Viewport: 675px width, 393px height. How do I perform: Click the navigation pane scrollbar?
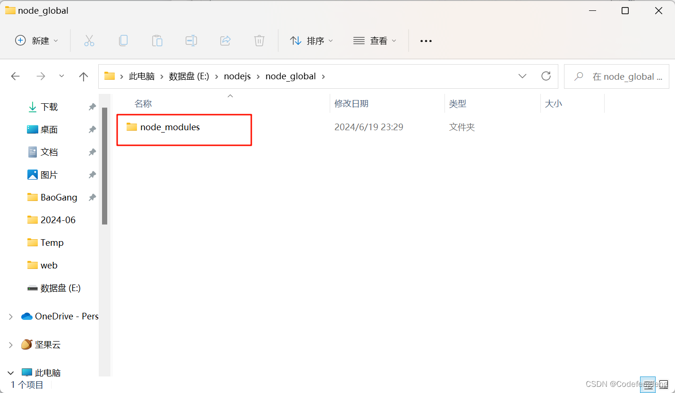click(105, 165)
